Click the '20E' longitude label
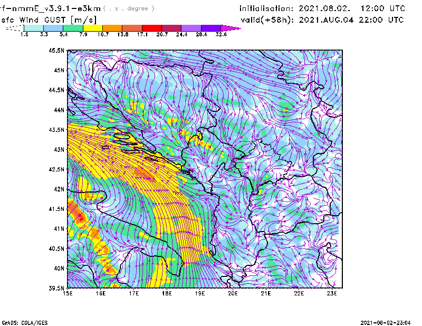The height and width of the screenshot is (326, 422). pyautogui.click(x=233, y=293)
